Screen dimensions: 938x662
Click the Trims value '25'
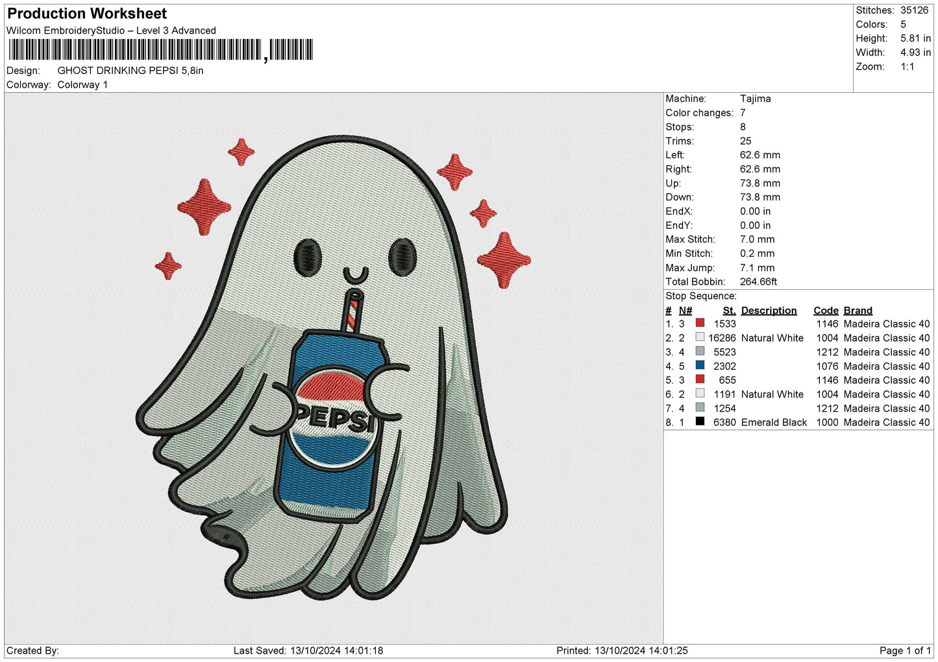pos(745,141)
